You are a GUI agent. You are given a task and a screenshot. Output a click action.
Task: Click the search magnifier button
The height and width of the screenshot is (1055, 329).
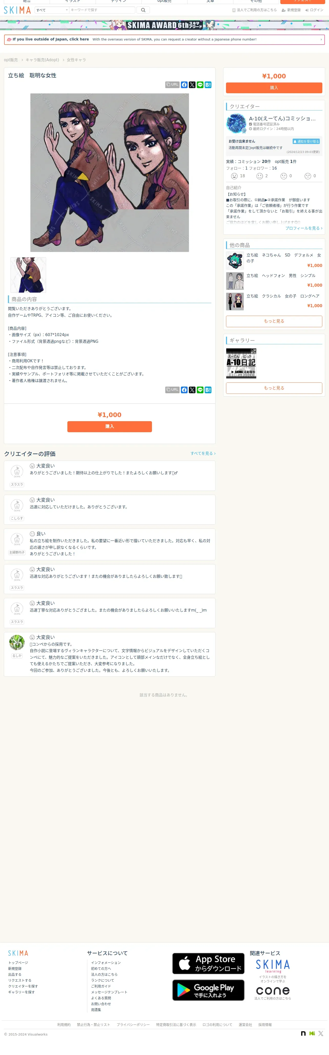tap(143, 10)
